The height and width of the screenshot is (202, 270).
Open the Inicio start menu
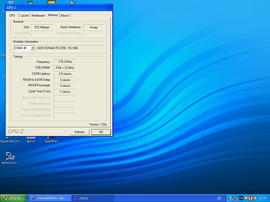(x=14, y=198)
